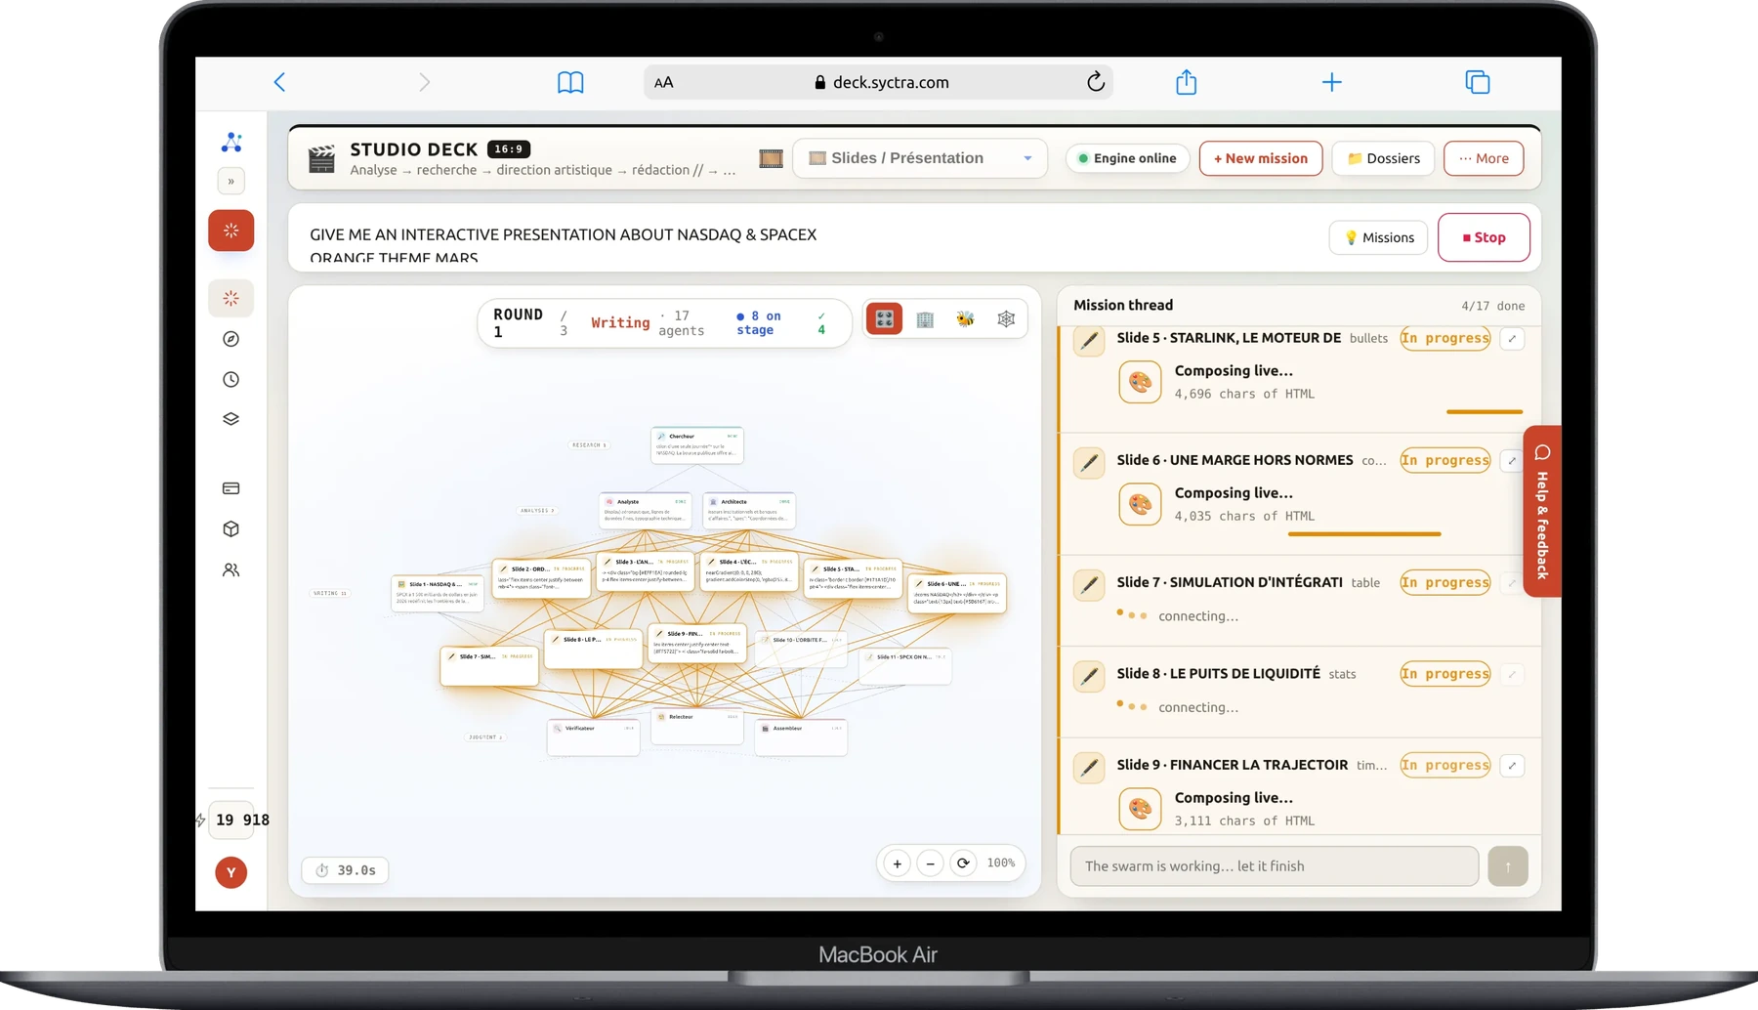Open the Y user avatar

(231, 872)
